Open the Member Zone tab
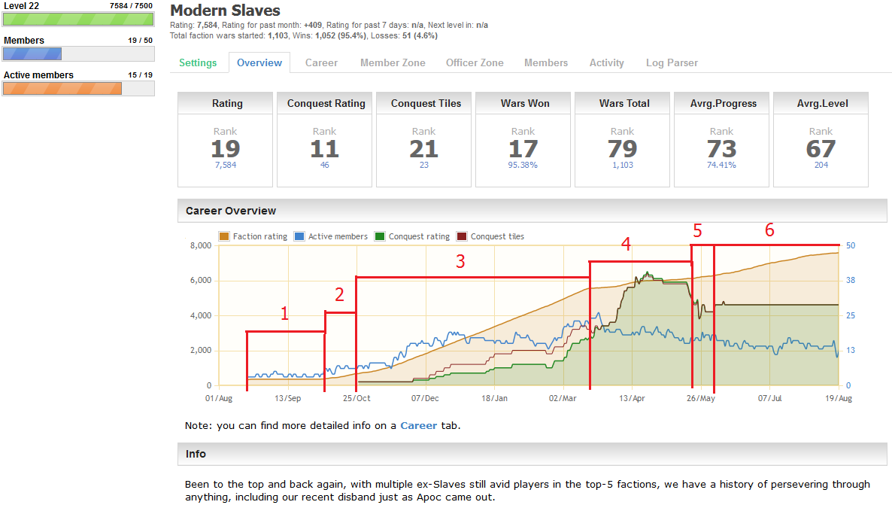Viewport: 892px width, 508px height. 393,63
